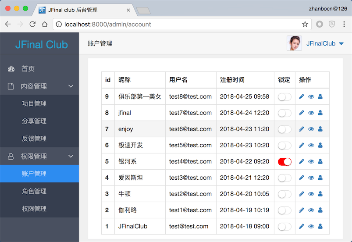Click the person icon beside 权限管理 heading
This screenshot has width=352, height=242.
point(11,156)
